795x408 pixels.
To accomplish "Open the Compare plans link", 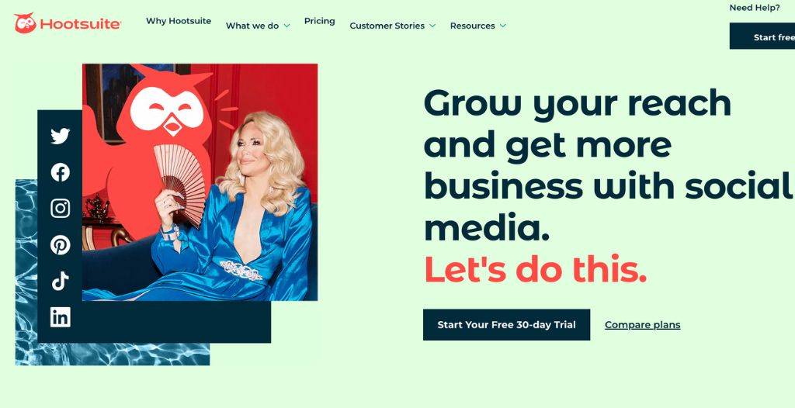I will pos(642,325).
